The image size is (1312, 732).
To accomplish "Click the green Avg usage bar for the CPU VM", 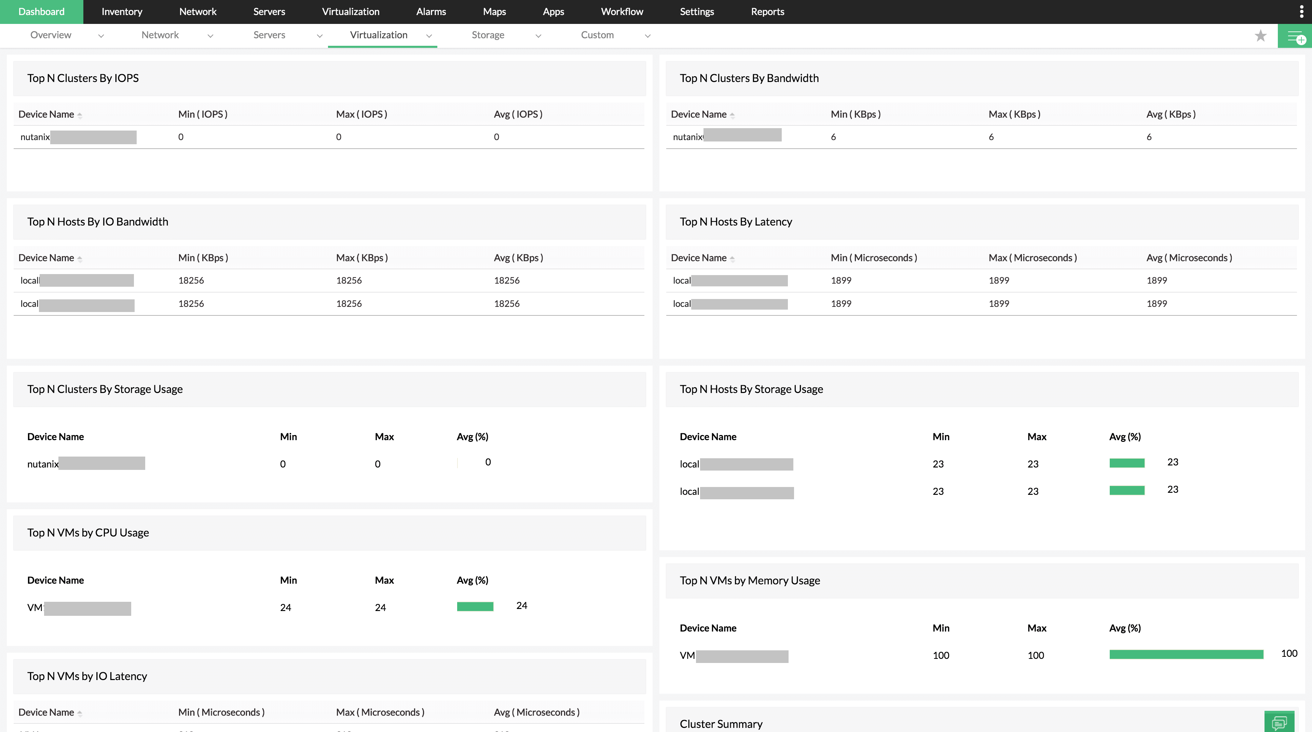I will [x=475, y=606].
